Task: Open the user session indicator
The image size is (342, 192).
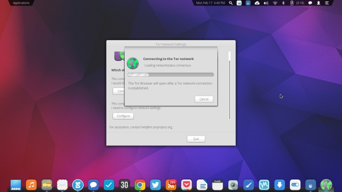Action: click(x=318, y=3)
